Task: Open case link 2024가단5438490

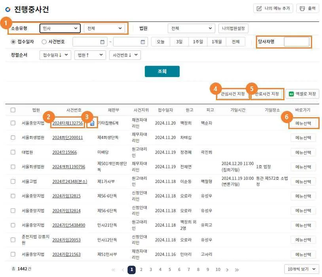Action: click(69, 225)
